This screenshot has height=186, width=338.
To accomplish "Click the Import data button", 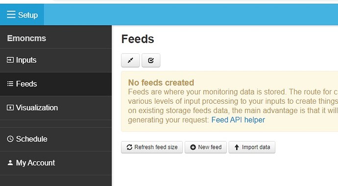I will pos(252,147).
